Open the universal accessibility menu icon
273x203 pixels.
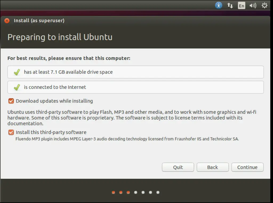(219, 5)
